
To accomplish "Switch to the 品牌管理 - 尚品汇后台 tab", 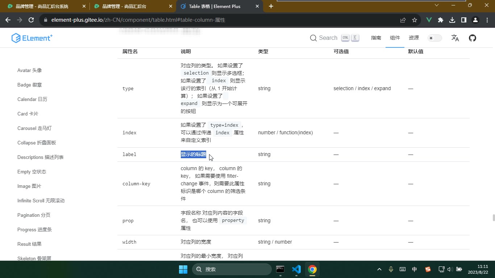I will (x=133, y=7).
